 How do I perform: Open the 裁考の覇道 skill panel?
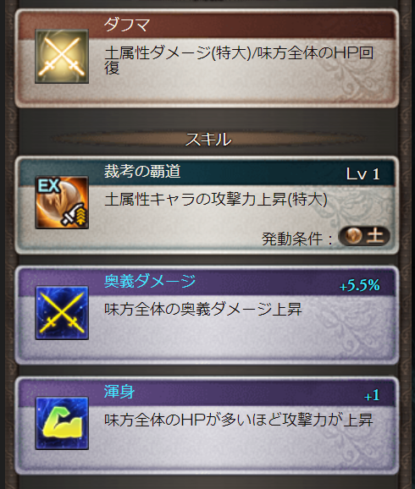click(207, 206)
